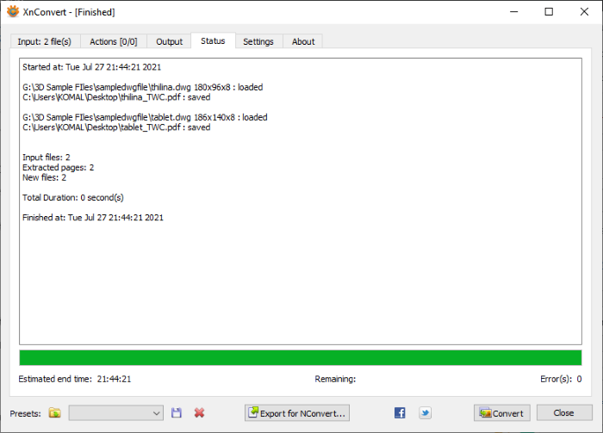Select the 'tablet_TWC.pdf : saved' log line
This screenshot has height=433, width=603.
point(116,127)
